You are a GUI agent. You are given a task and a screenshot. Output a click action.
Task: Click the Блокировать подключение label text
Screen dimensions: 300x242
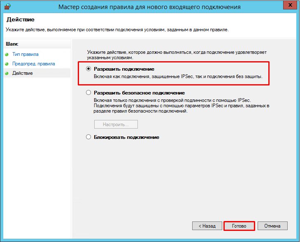126,137
